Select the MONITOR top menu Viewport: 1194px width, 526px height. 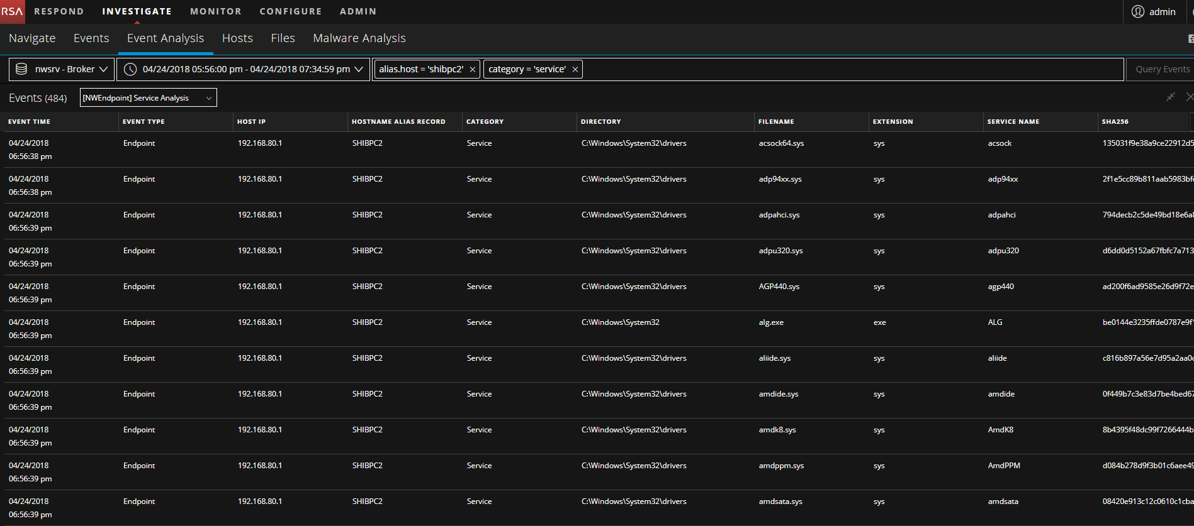coord(215,11)
